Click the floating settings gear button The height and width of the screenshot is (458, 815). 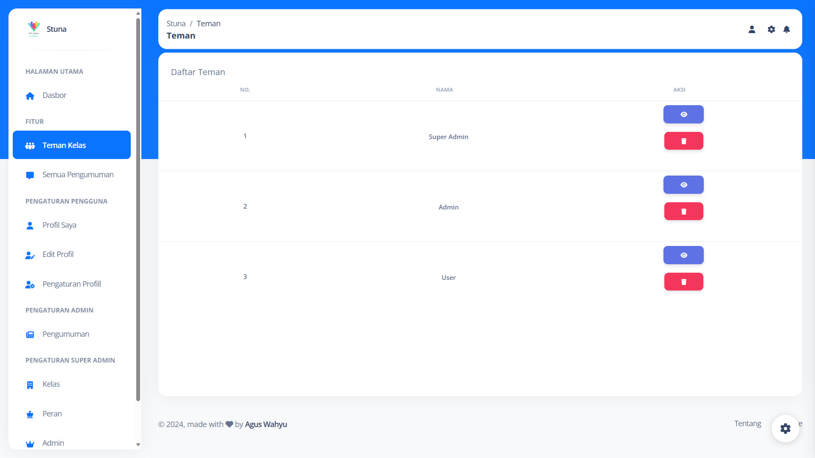click(x=785, y=428)
